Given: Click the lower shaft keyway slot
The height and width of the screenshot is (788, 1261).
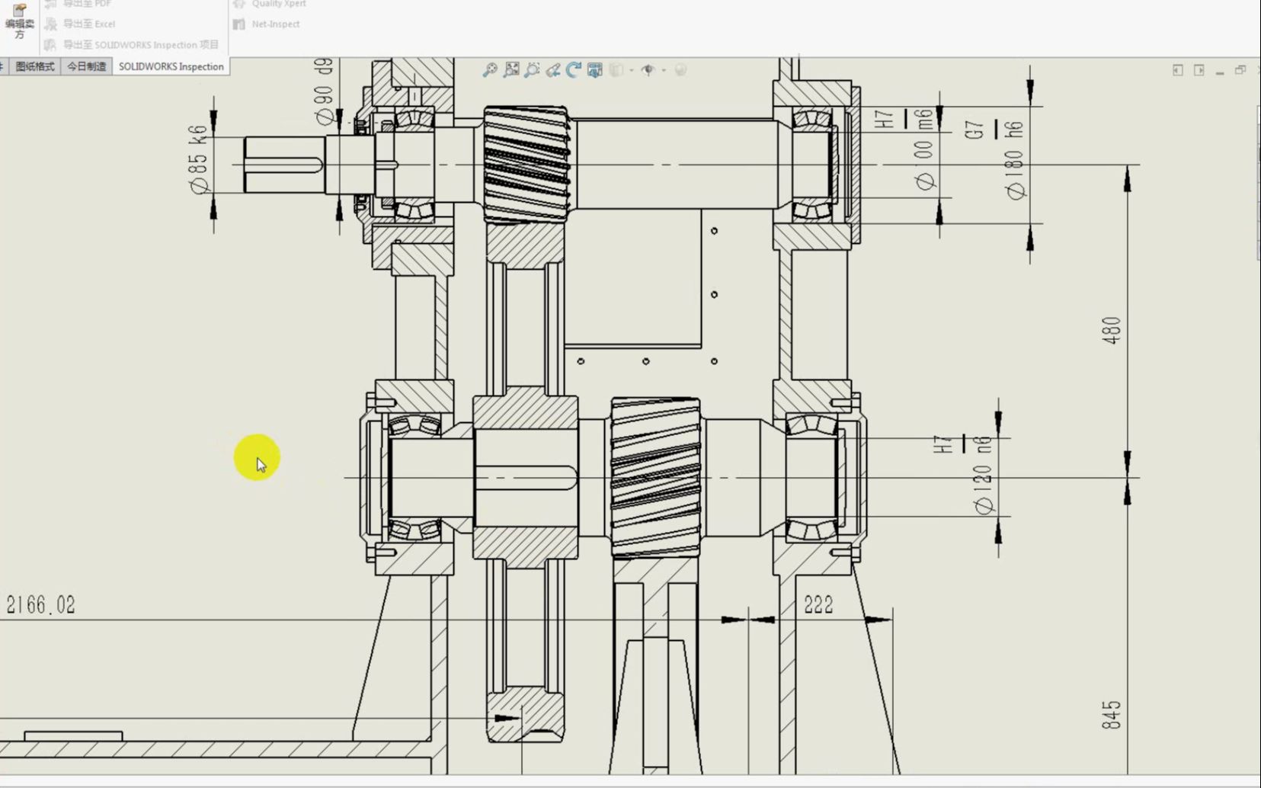Looking at the screenshot, I should pyautogui.click(x=526, y=479).
